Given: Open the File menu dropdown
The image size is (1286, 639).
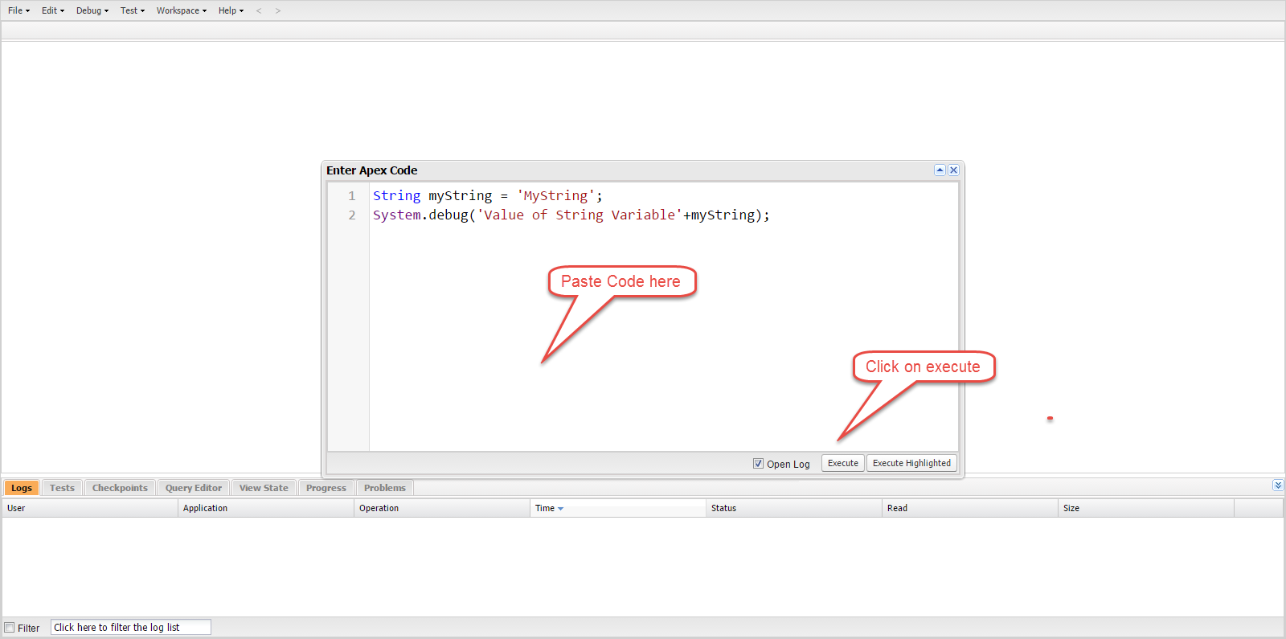Looking at the screenshot, I should pyautogui.click(x=18, y=11).
